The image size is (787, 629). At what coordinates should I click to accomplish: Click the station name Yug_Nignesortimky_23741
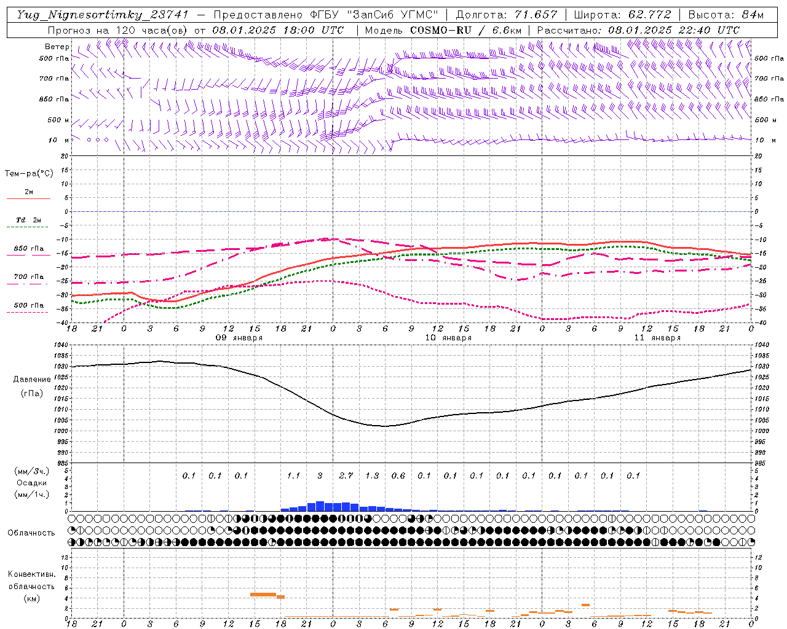coord(102,15)
